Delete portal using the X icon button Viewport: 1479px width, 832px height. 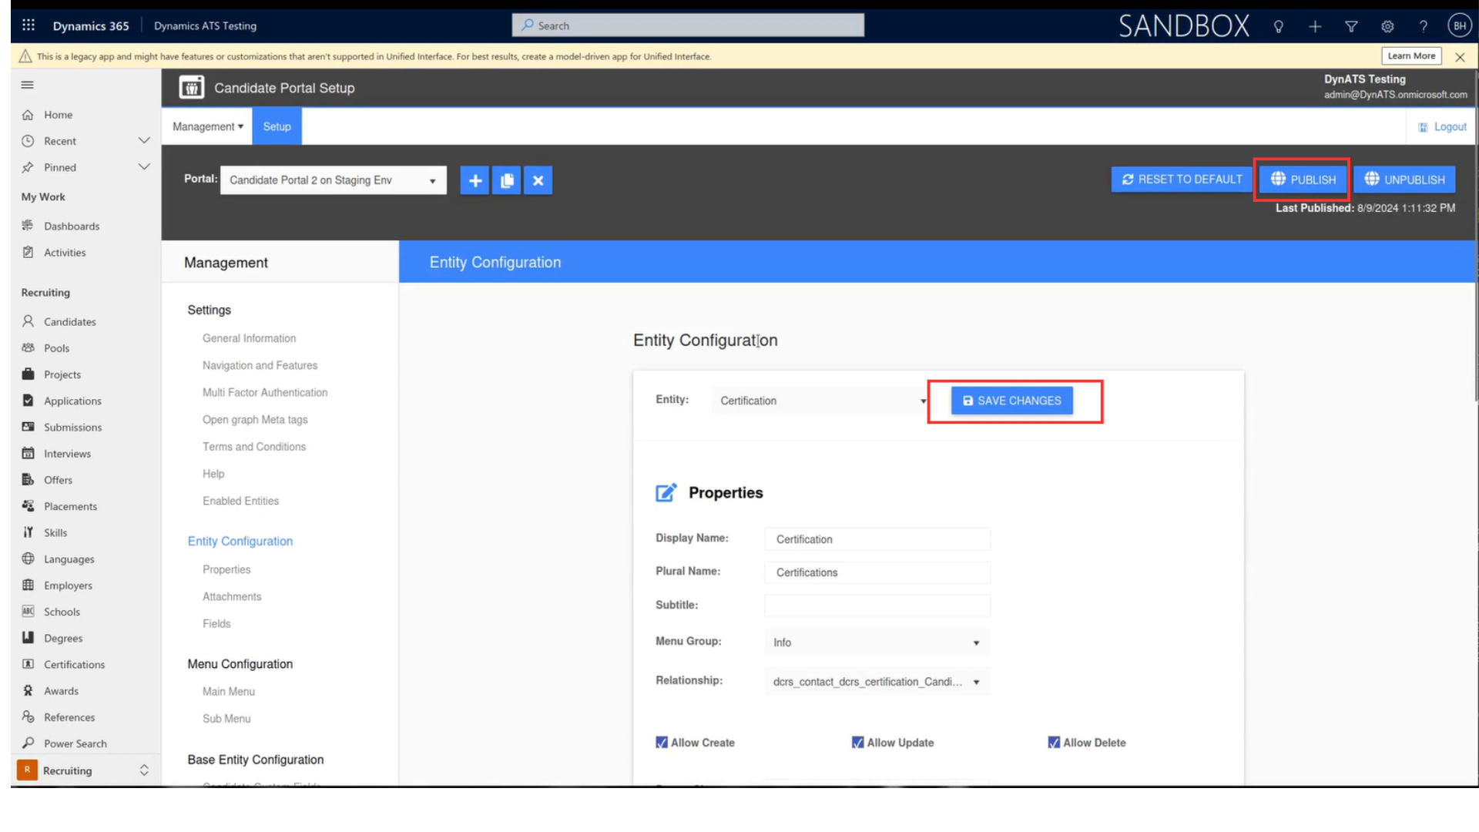pos(538,180)
